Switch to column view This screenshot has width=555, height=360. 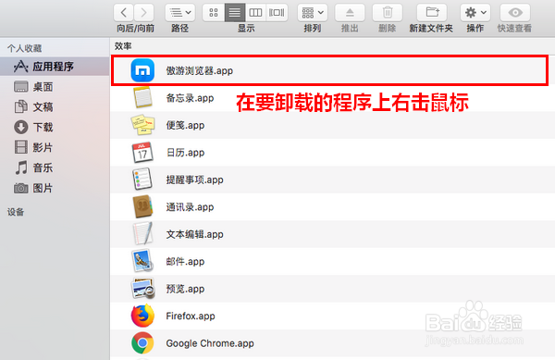(255, 13)
